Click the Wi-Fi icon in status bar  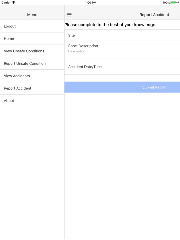(x=13, y=3)
